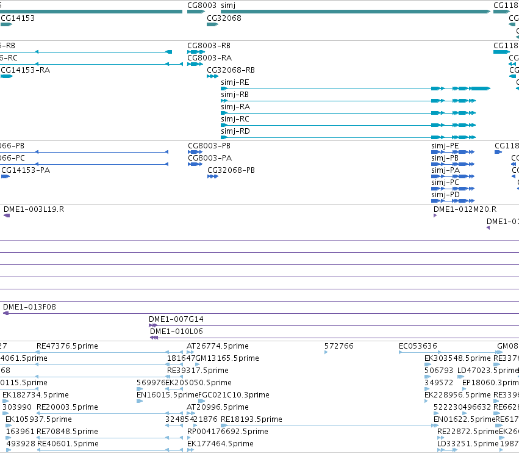Click the CG32068 gene label
The height and width of the screenshot is (453, 519).
click(x=224, y=18)
